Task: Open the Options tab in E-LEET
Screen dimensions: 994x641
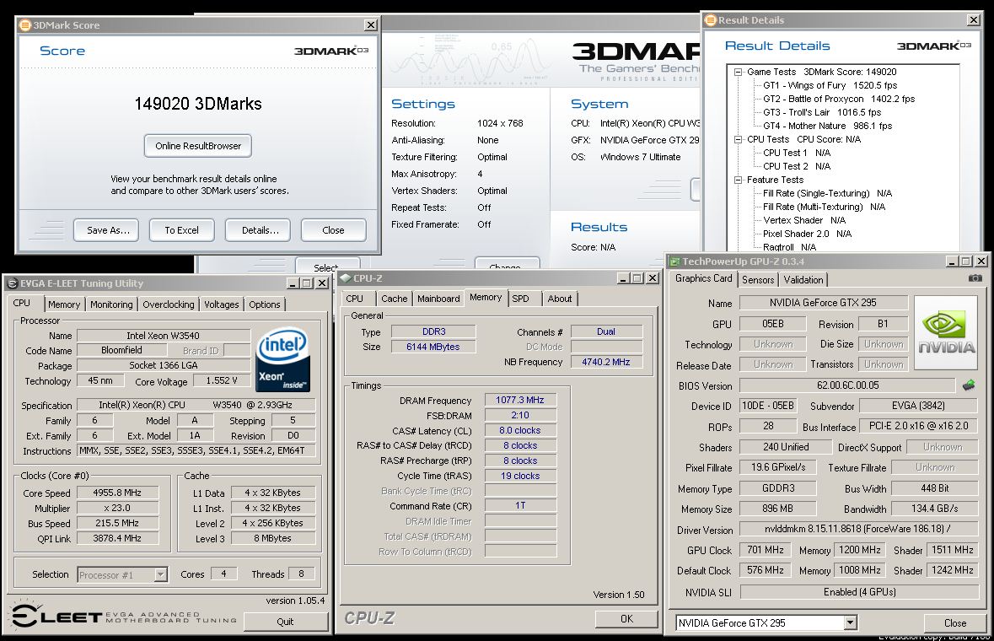Action: [265, 304]
